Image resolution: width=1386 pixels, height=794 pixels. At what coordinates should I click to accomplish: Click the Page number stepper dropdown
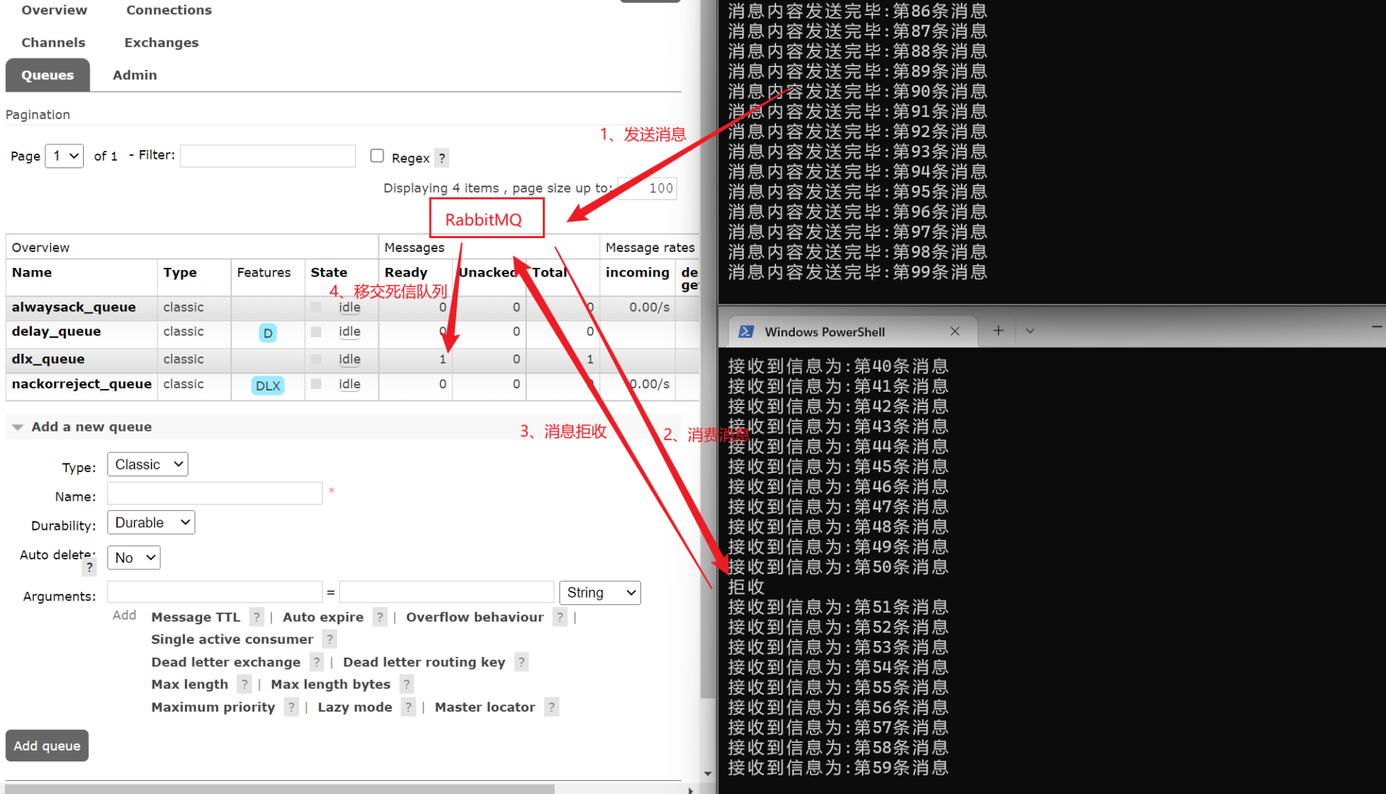point(64,155)
